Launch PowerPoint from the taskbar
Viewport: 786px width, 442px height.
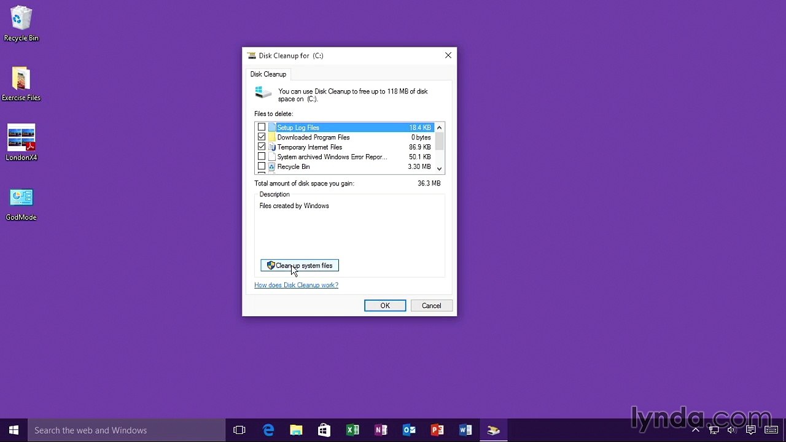[x=437, y=430]
